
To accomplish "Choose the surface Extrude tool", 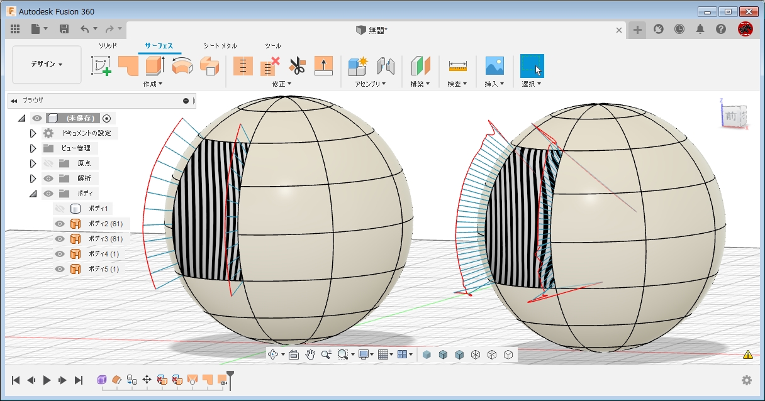I will (x=155, y=66).
